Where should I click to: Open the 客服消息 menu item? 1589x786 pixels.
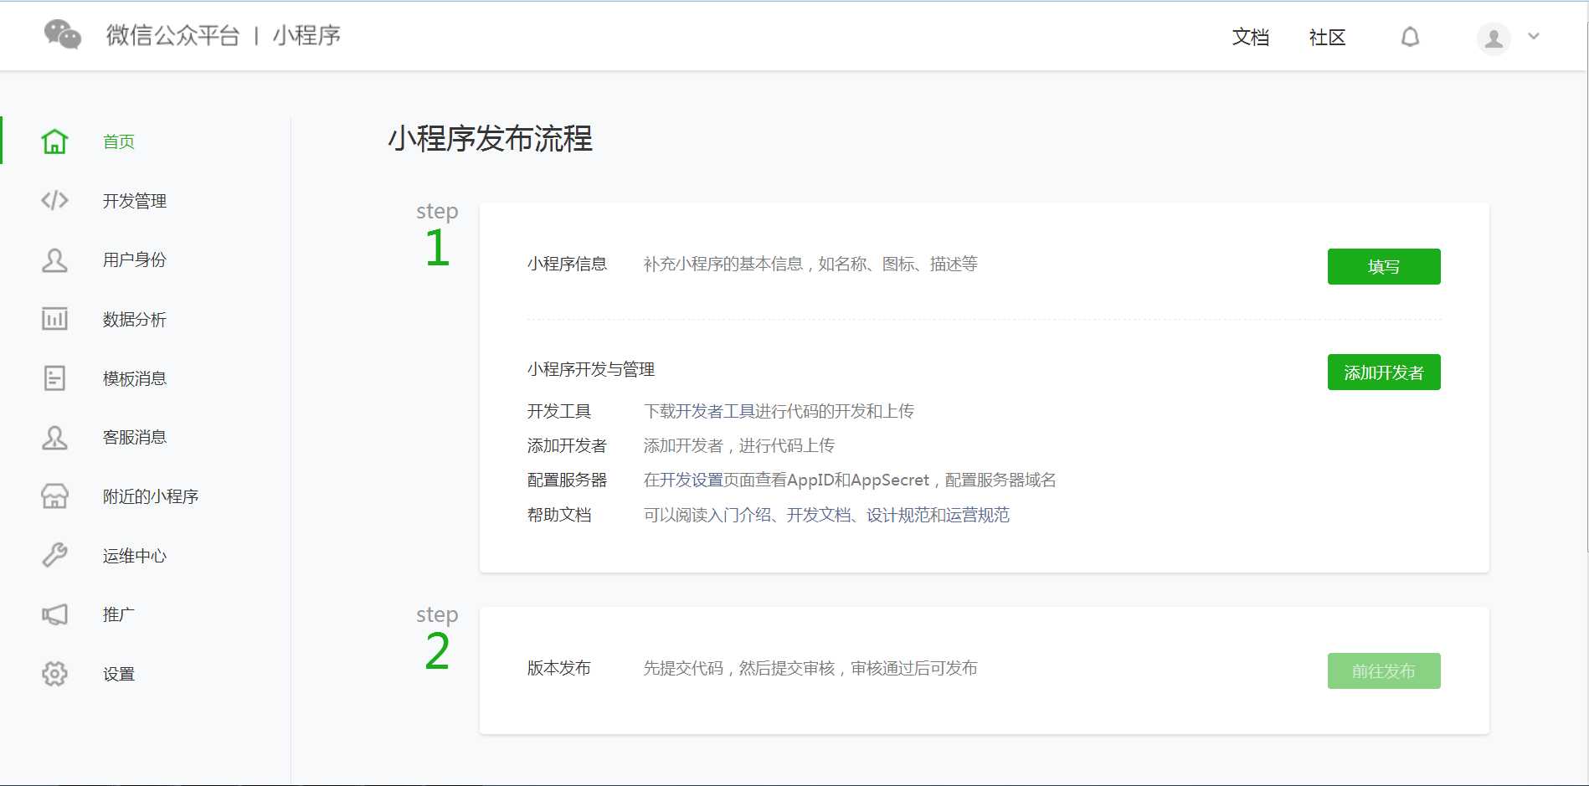point(135,437)
